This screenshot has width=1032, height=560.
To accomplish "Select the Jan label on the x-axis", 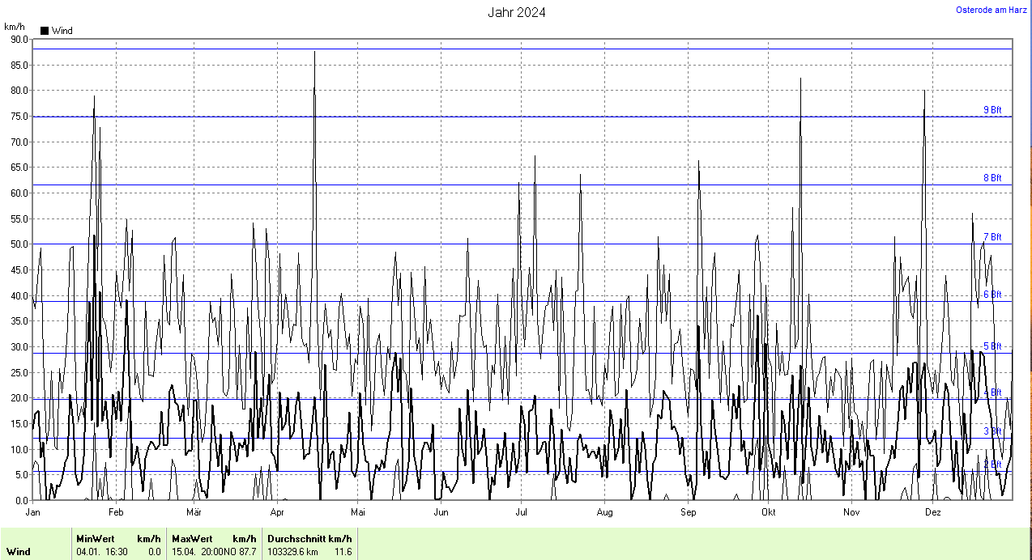I will [x=33, y=512].
